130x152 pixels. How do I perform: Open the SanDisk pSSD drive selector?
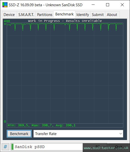click(x=59, y=147)
